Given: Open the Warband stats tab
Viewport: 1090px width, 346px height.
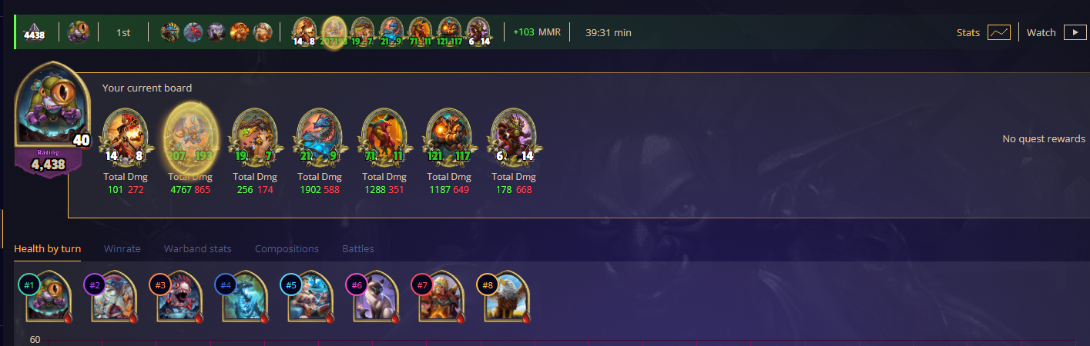Looking at the screenshot, I should [x=197, y=248].
